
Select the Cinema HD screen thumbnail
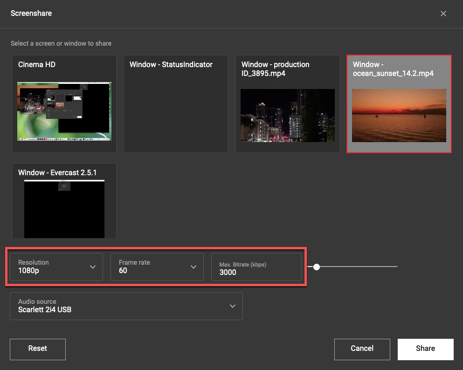click(x=64, y=104)
